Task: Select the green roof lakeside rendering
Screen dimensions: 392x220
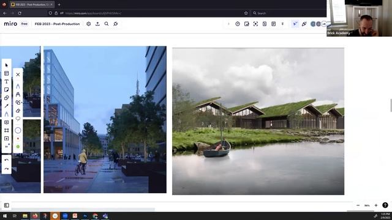Action: (258, 121)
